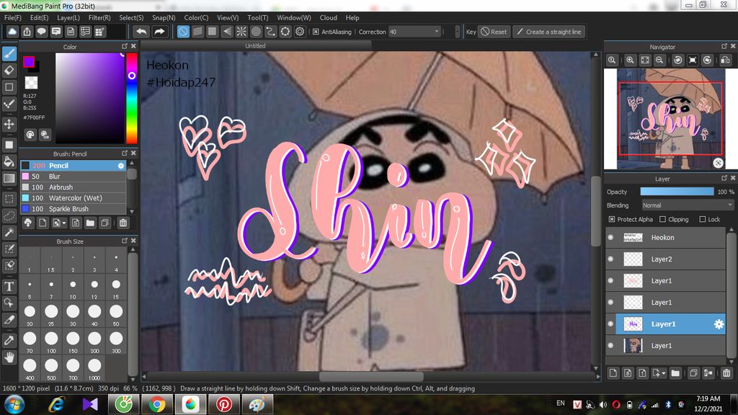
Task: Enable the crisscross snap guide
Action: pos(213,32)
